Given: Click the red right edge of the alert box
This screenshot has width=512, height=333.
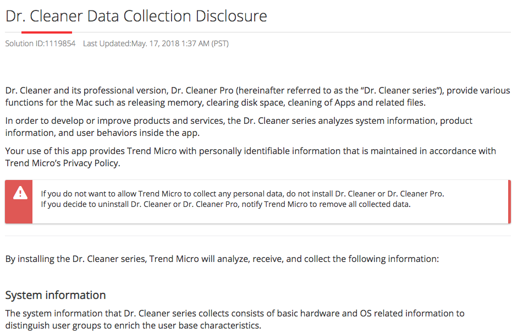Looking at the screenshot, I should 509,201.
